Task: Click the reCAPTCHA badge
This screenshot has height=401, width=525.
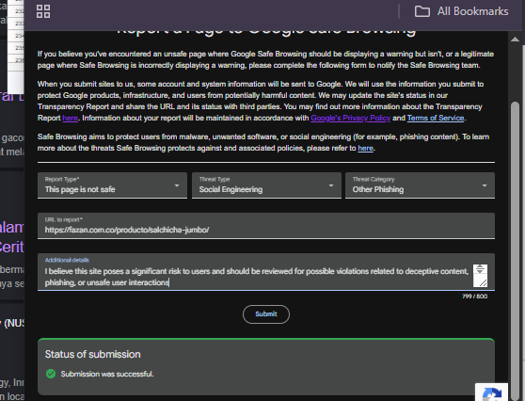Action: click(x=491, y=392)
